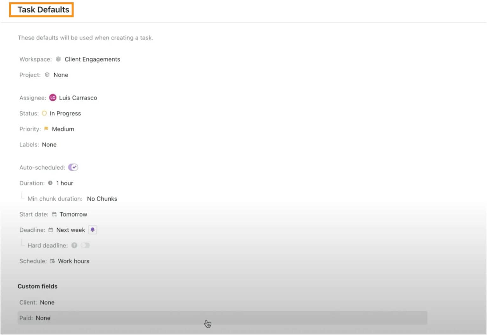Screen dimensions: 487x335
Task: Click the Hard deadline help question icon
Action: (x=75, y=245)
